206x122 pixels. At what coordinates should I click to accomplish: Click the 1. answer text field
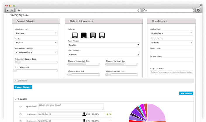pos(60,114)
